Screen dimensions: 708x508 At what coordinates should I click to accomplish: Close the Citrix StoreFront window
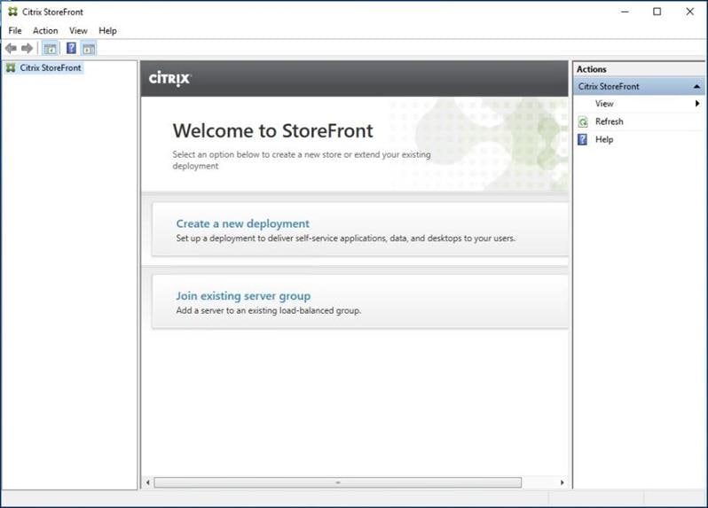tap(690, 12)
